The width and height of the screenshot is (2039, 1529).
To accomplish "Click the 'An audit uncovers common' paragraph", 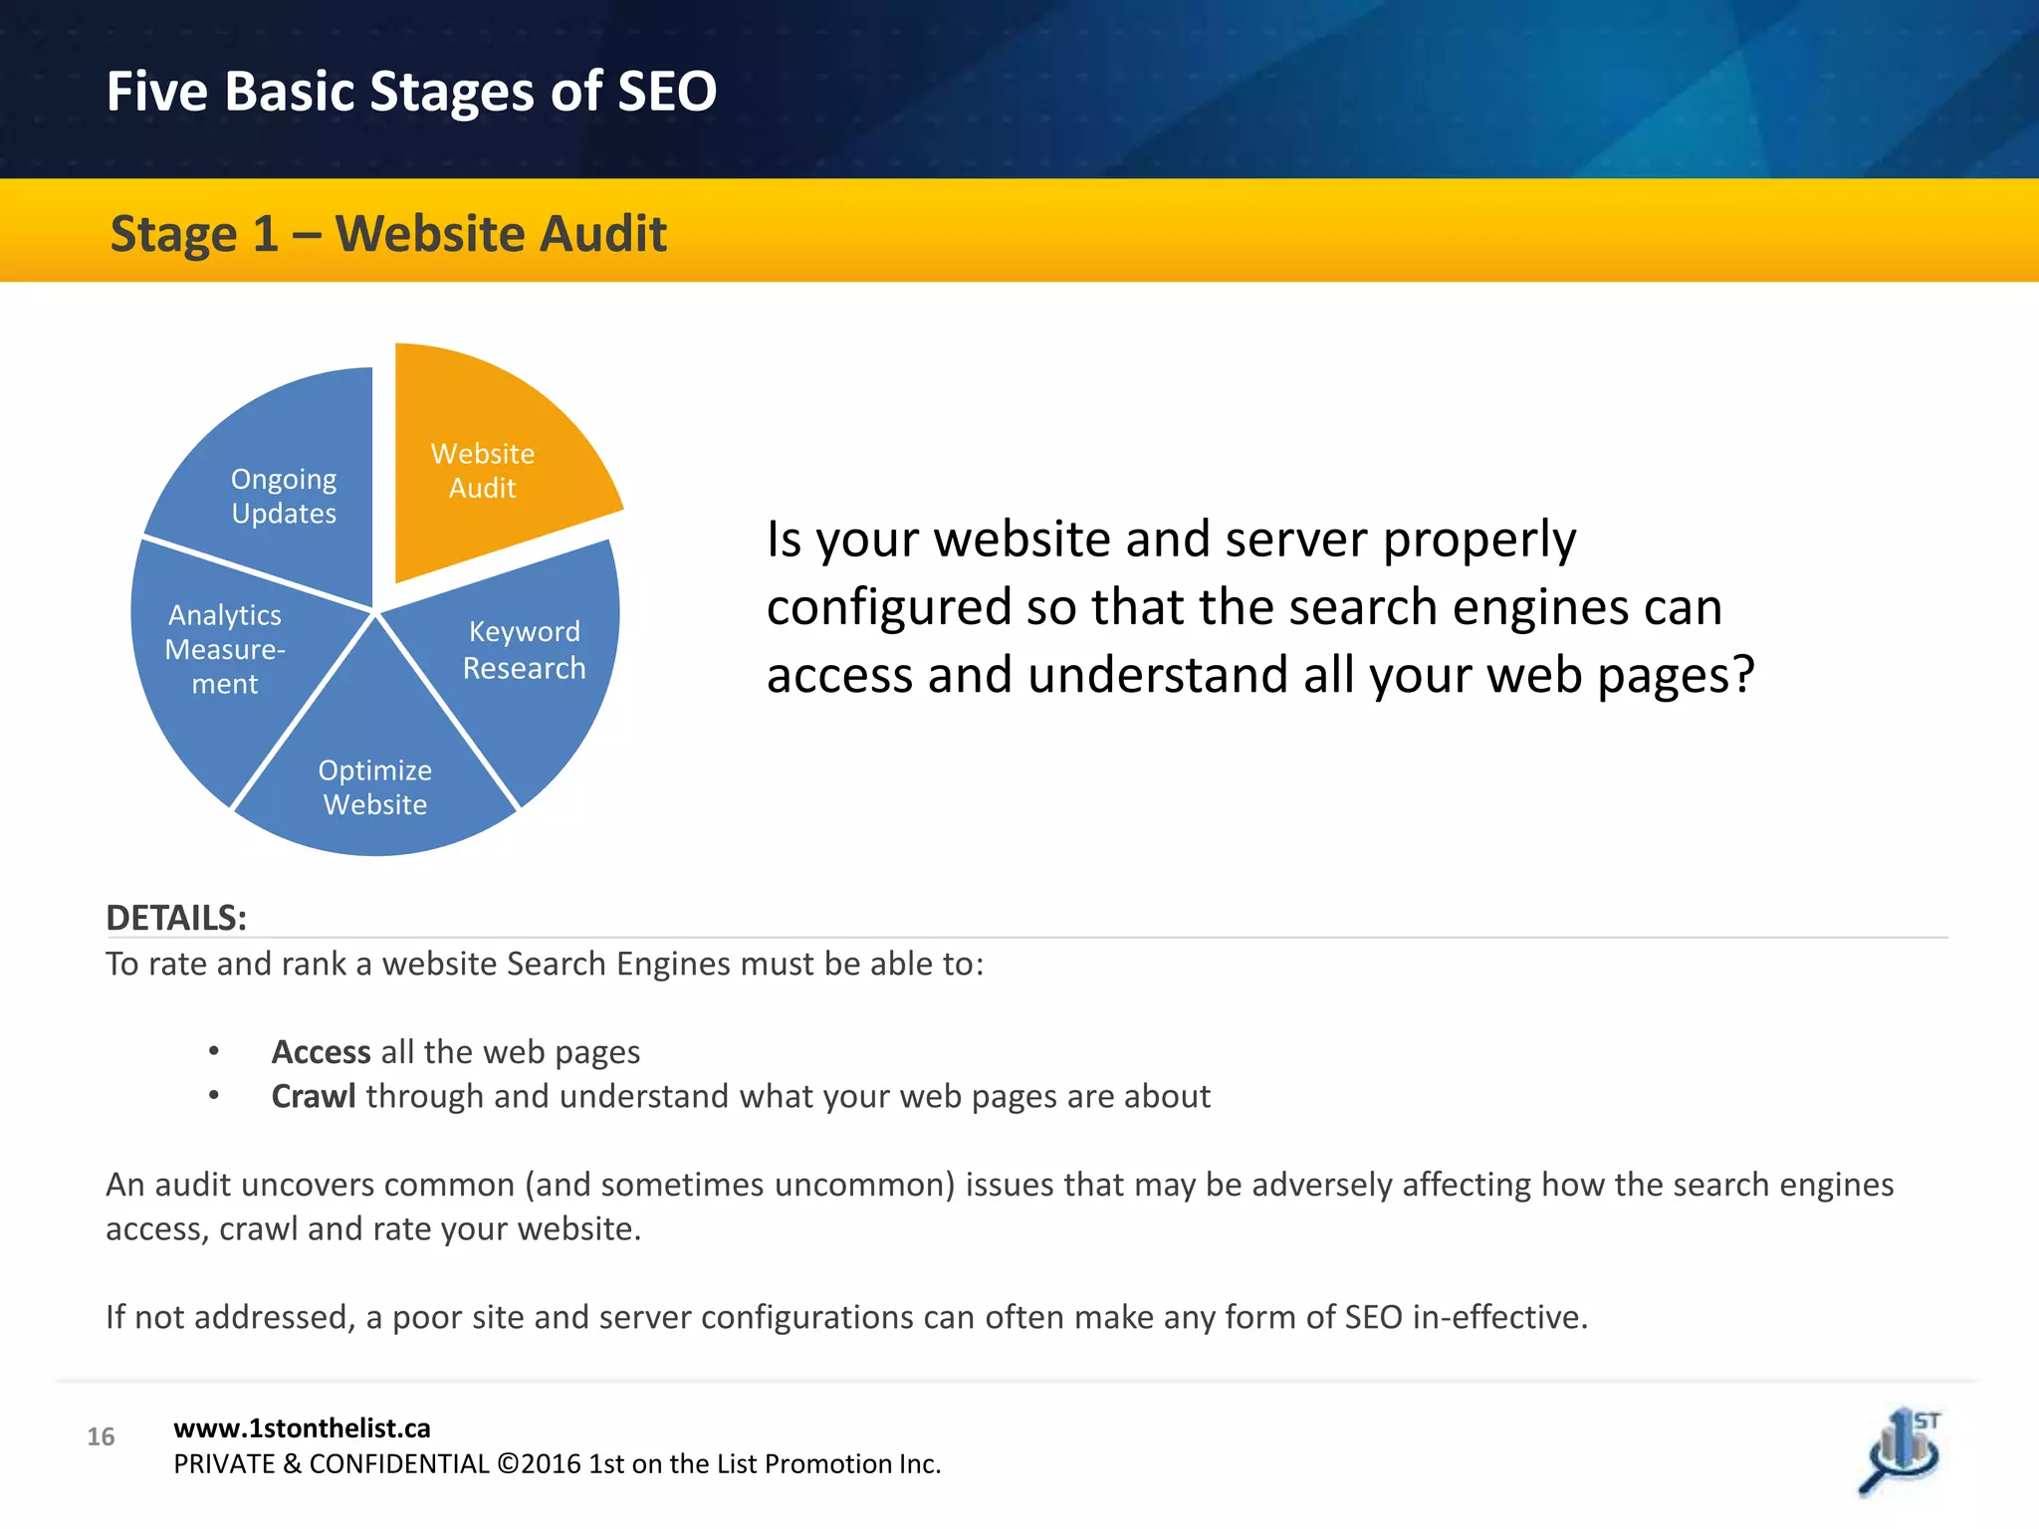I will (x=1000, y=1206).
